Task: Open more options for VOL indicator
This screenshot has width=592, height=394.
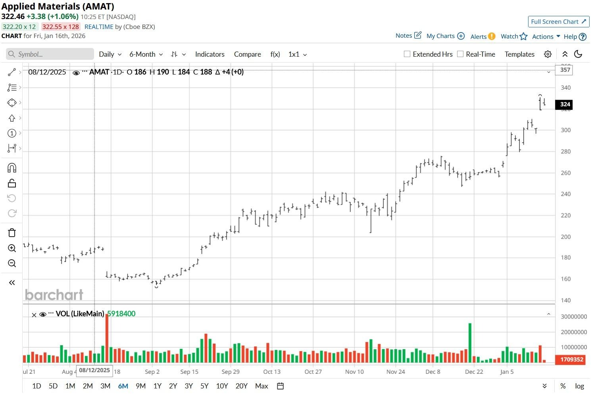Action: (51, 314)
